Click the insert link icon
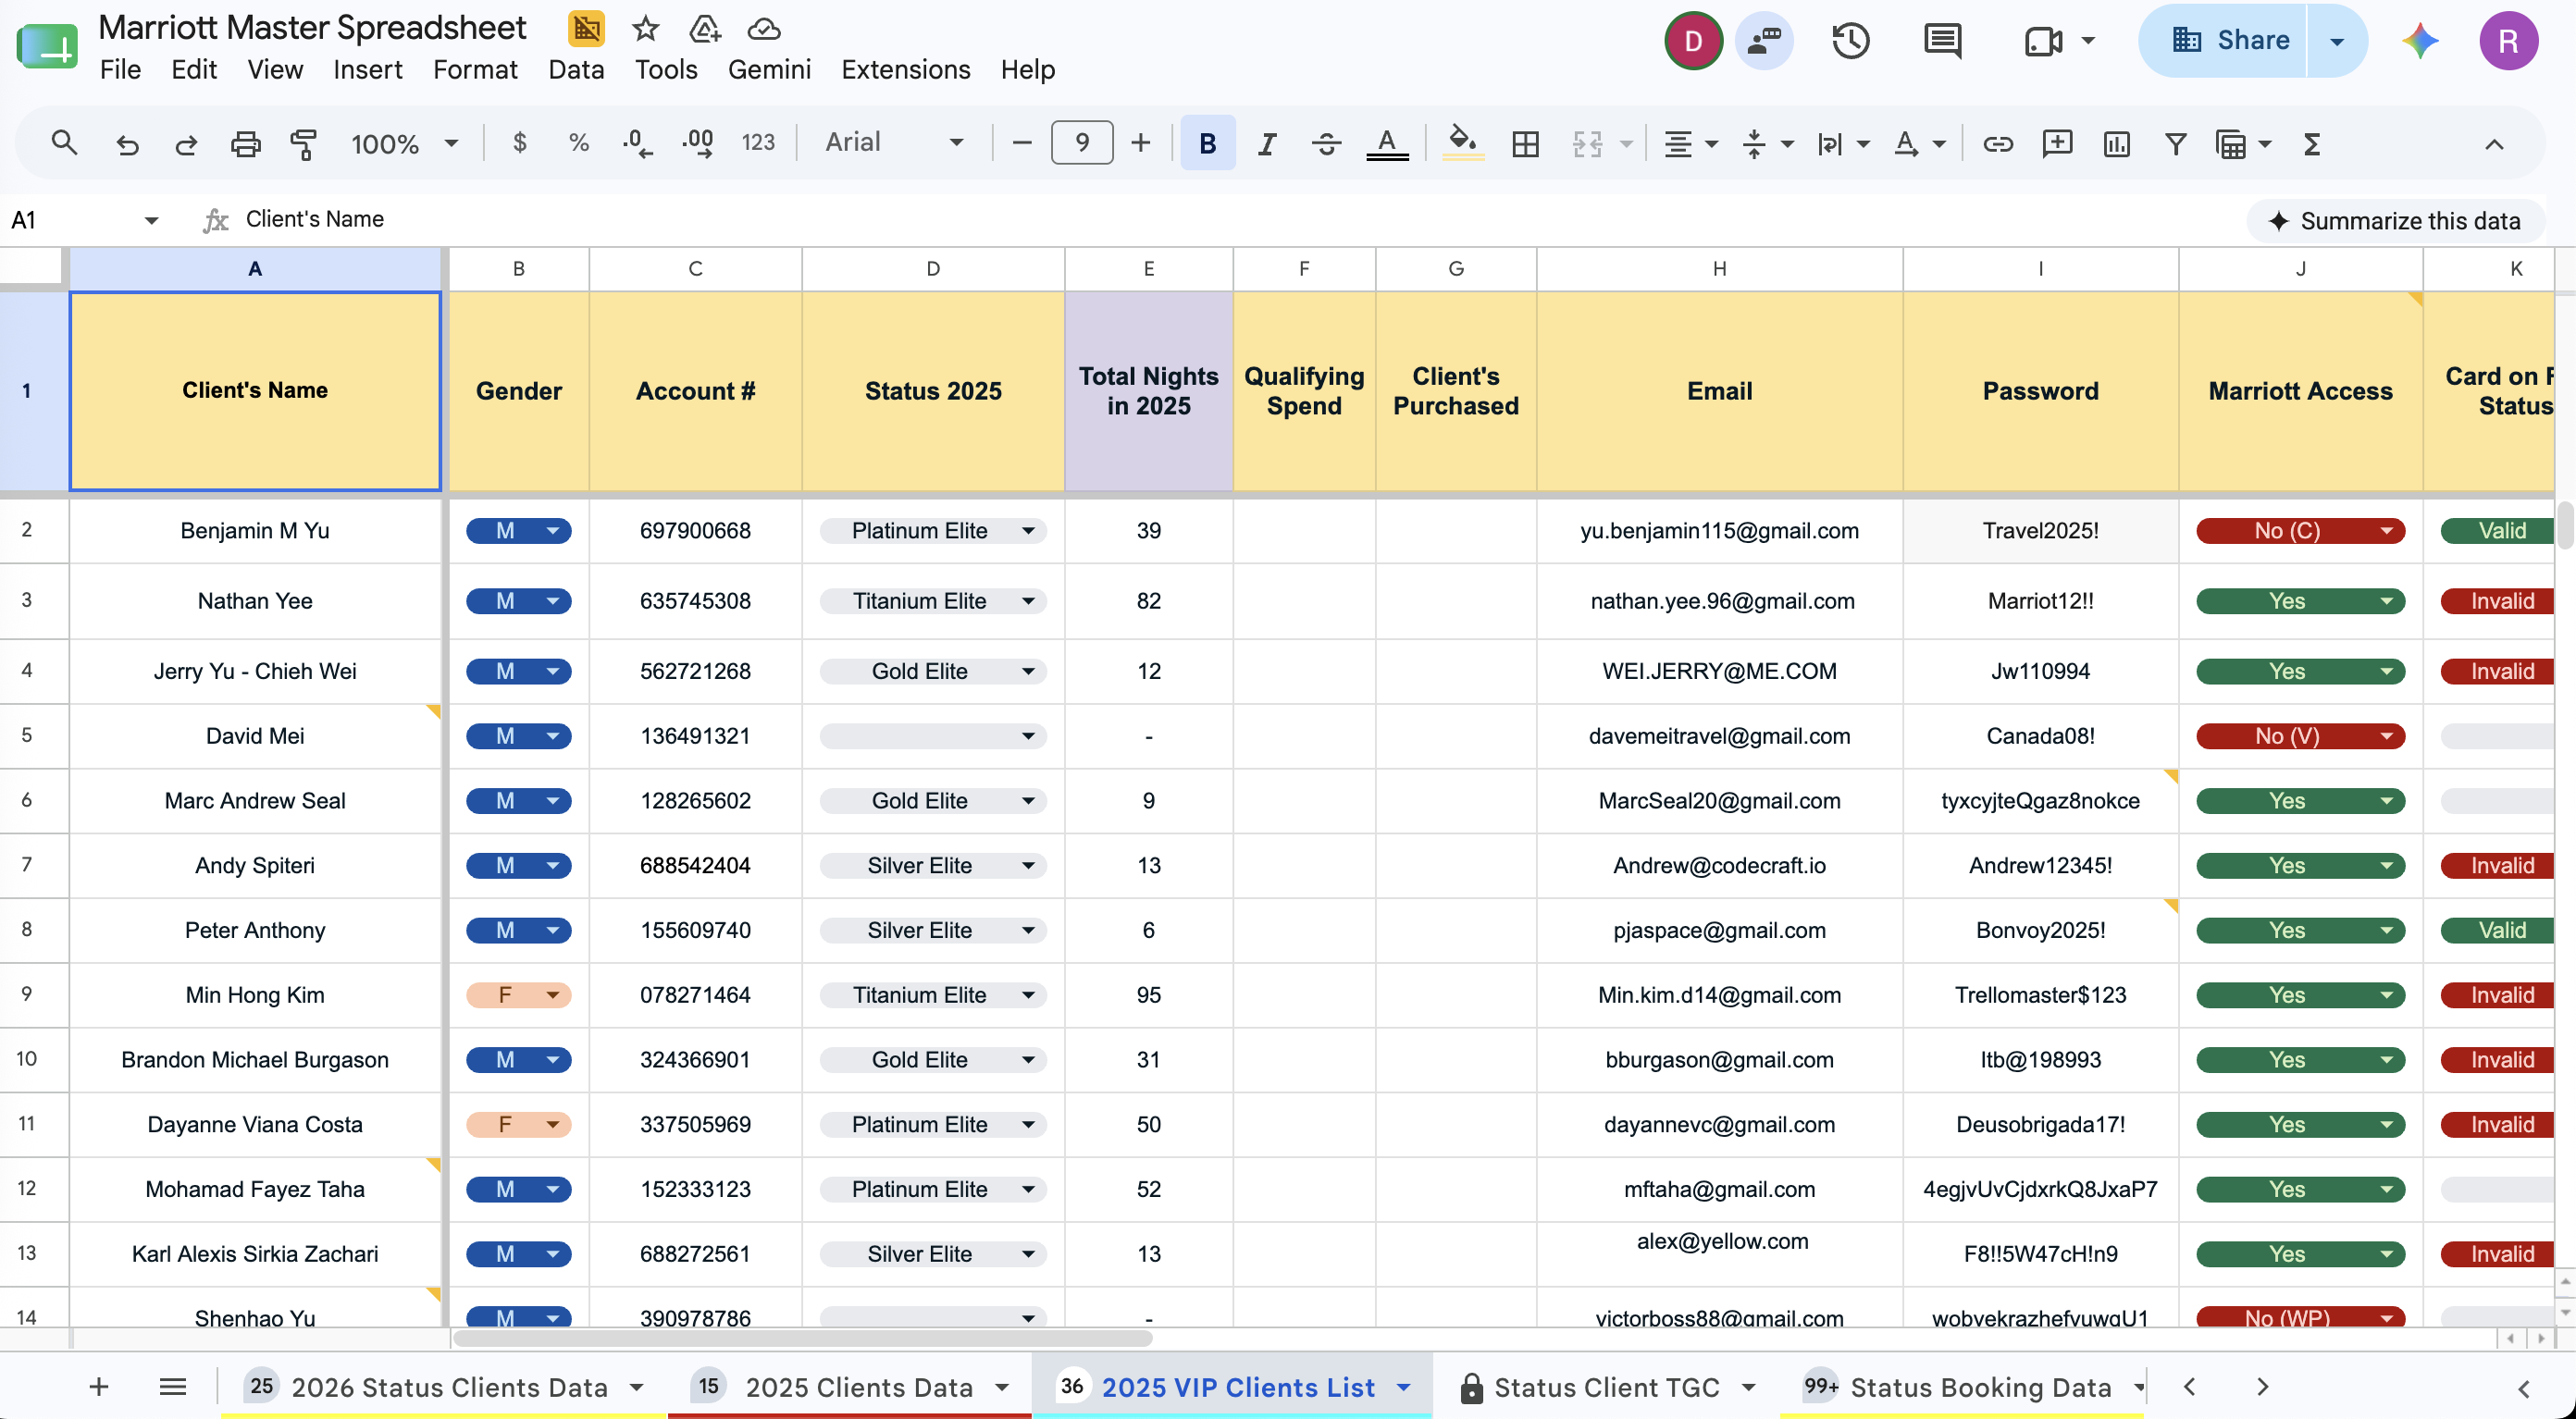2576x1419 pixels. (1998, 144)
